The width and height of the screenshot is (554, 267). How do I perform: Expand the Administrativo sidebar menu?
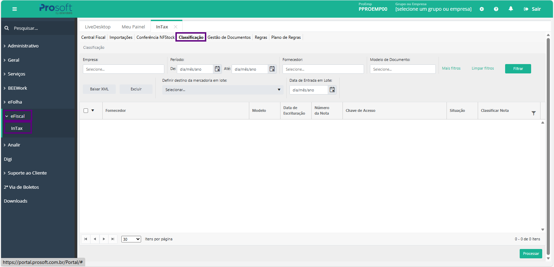coord(23,46)
